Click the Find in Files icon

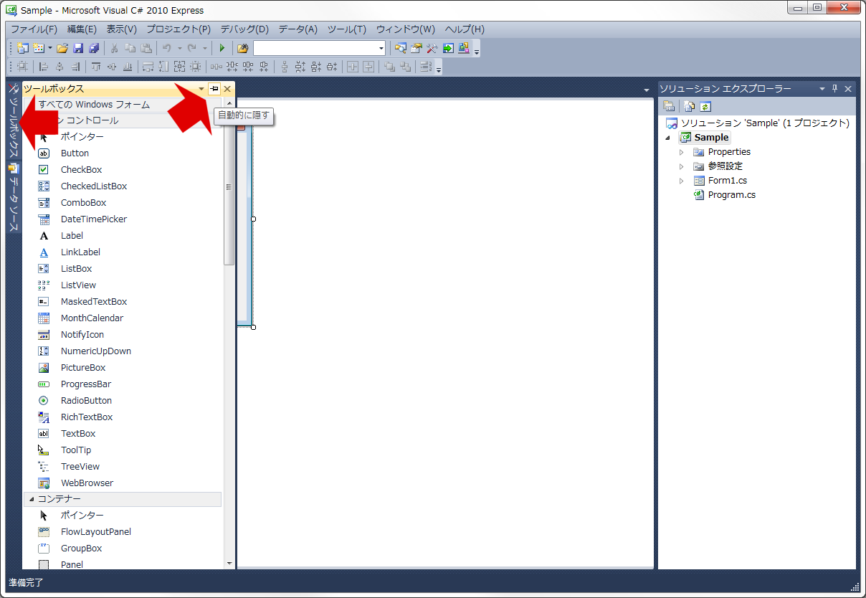[242, 48]
